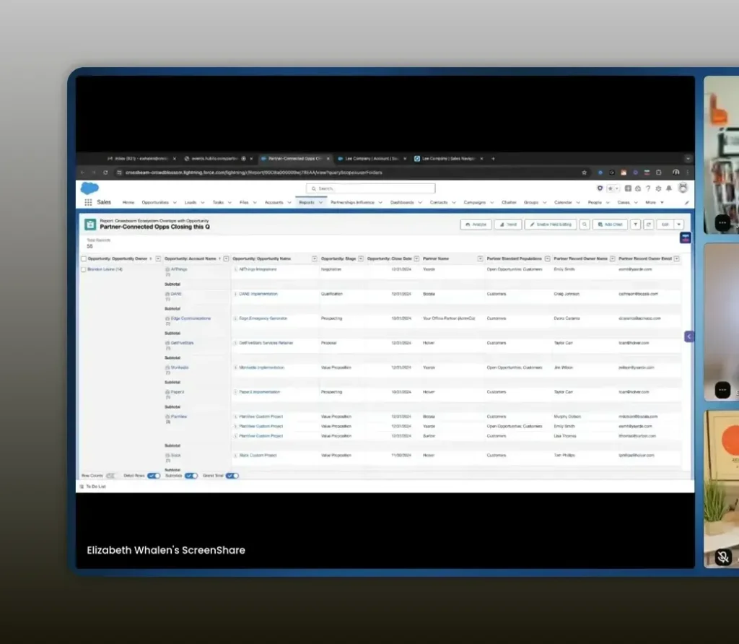The width and height of the screenshot is (739, 644).
Task: Open the help question mark icon
Action: coord(648,188)
